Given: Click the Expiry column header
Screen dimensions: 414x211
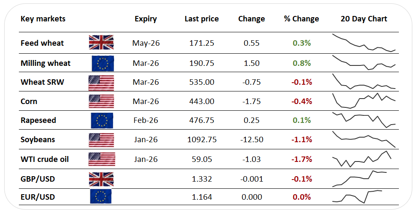Looking at the screenshot, I should pyautogui.click(x=146, y=19).
